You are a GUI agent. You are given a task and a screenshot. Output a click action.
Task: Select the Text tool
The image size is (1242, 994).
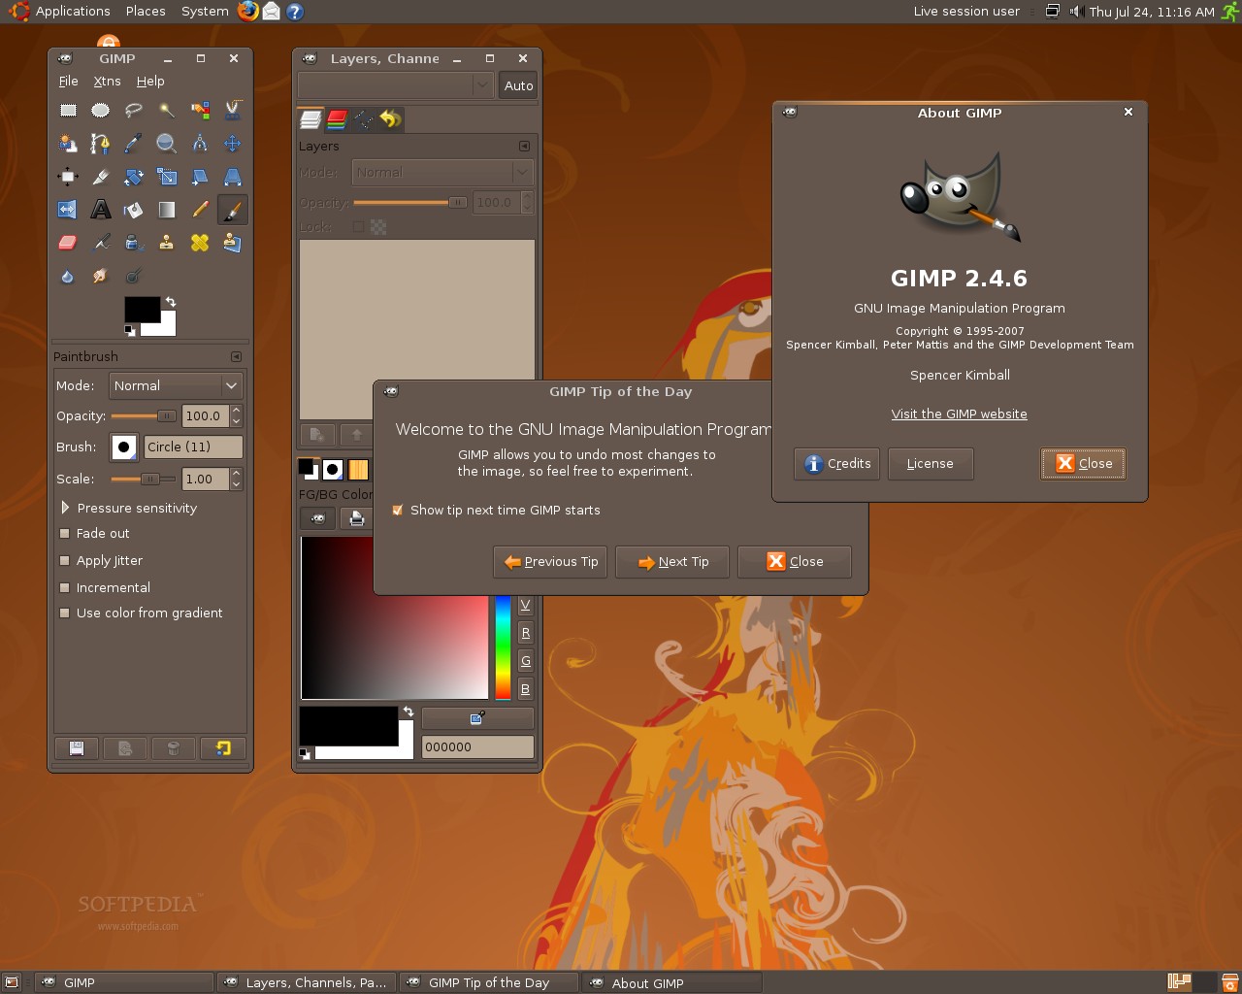point(101,210)
